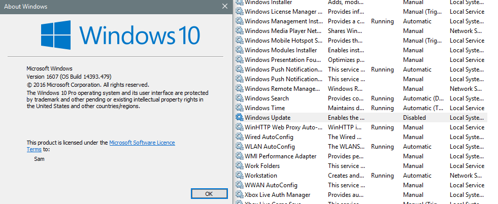Click 'Manual (Trig...' in the Windows Mobile Hotspot row
The height and width of the screenshot is (204, 498).
(422, 41)
